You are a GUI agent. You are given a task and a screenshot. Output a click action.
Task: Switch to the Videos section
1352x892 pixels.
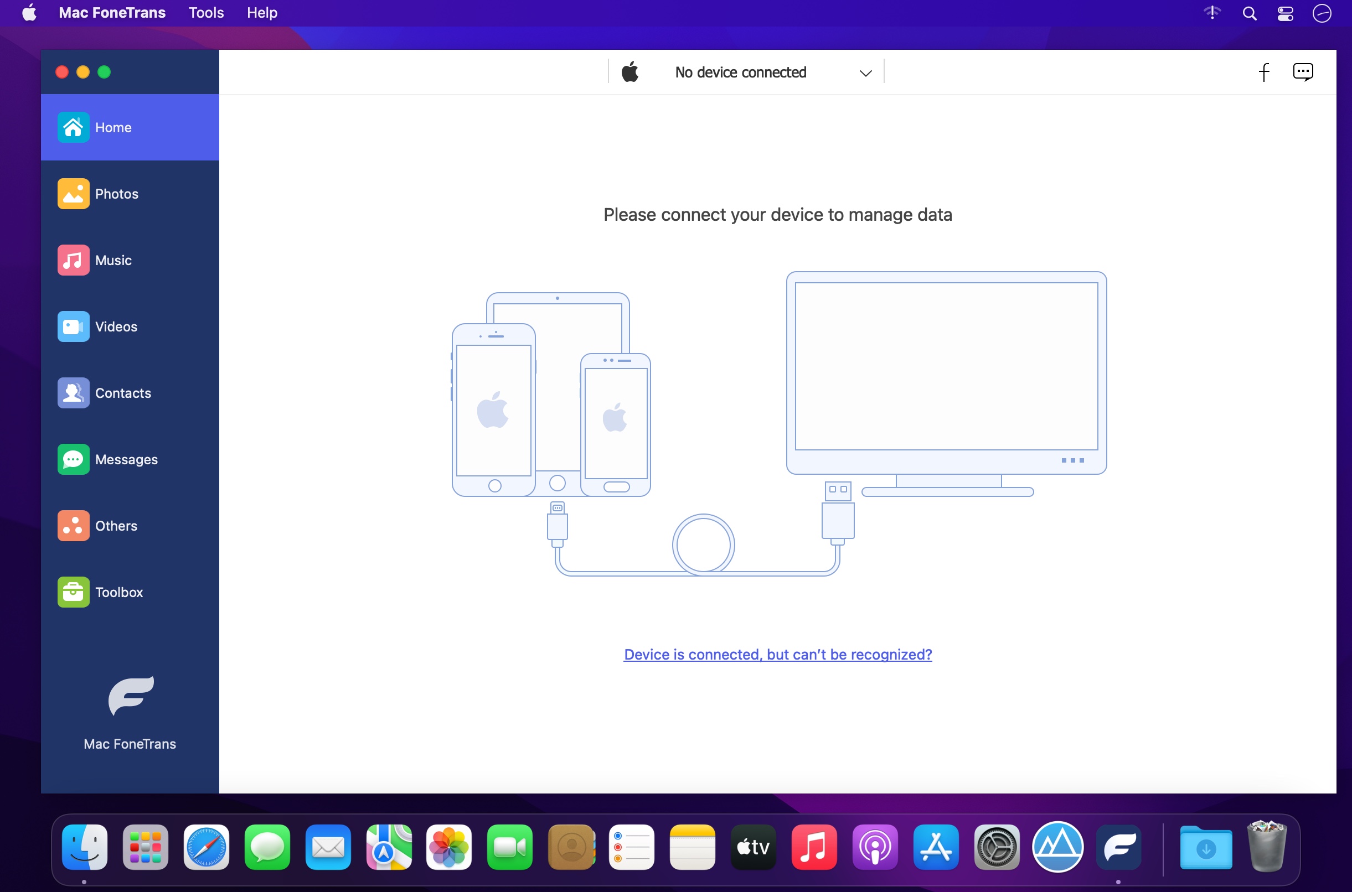click(130, 326)
